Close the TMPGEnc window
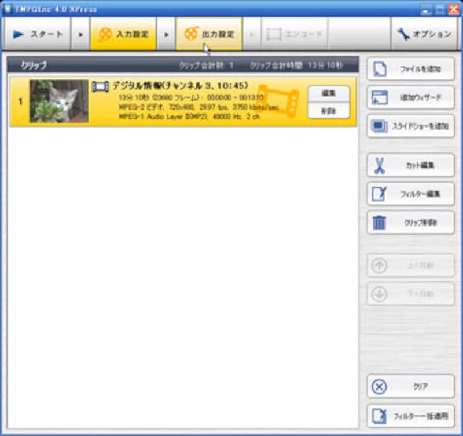Viewport: 463px width, 436px height. [x=454, y=9]
